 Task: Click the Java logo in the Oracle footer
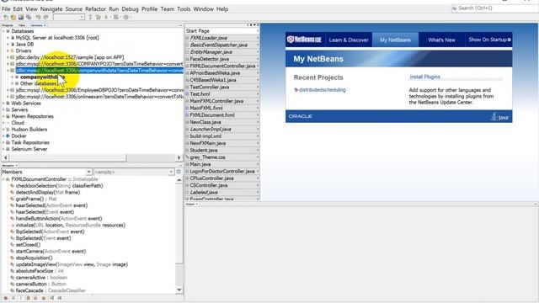[x=499, y=116]
